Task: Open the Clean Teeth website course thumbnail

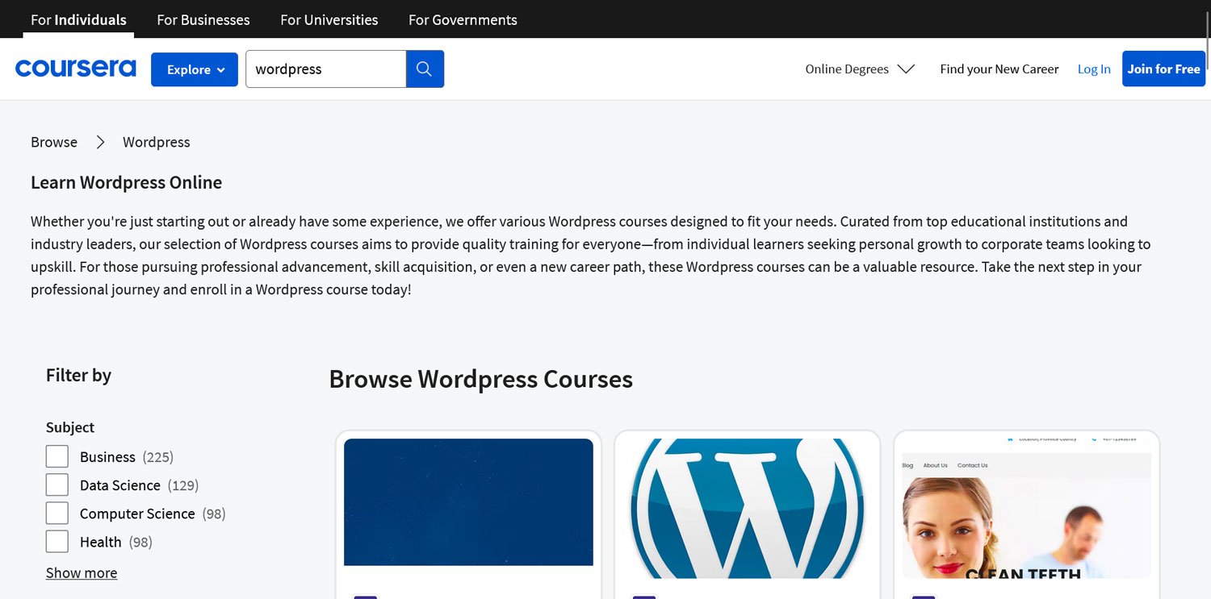Action: (1026, 508)
